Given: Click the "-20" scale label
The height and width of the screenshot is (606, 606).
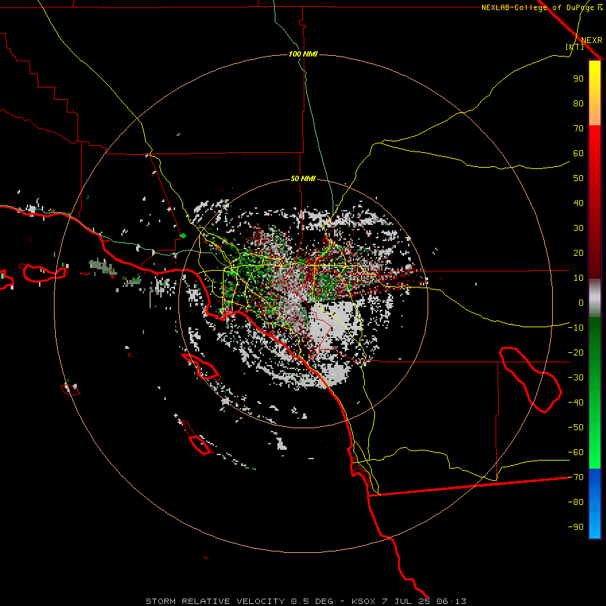Looking at the screenshot, I should (576, 353).
